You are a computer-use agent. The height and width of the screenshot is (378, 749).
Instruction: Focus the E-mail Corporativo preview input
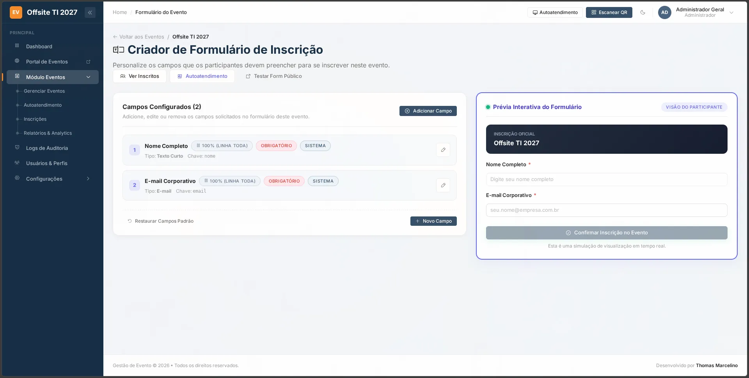(607, 210)
